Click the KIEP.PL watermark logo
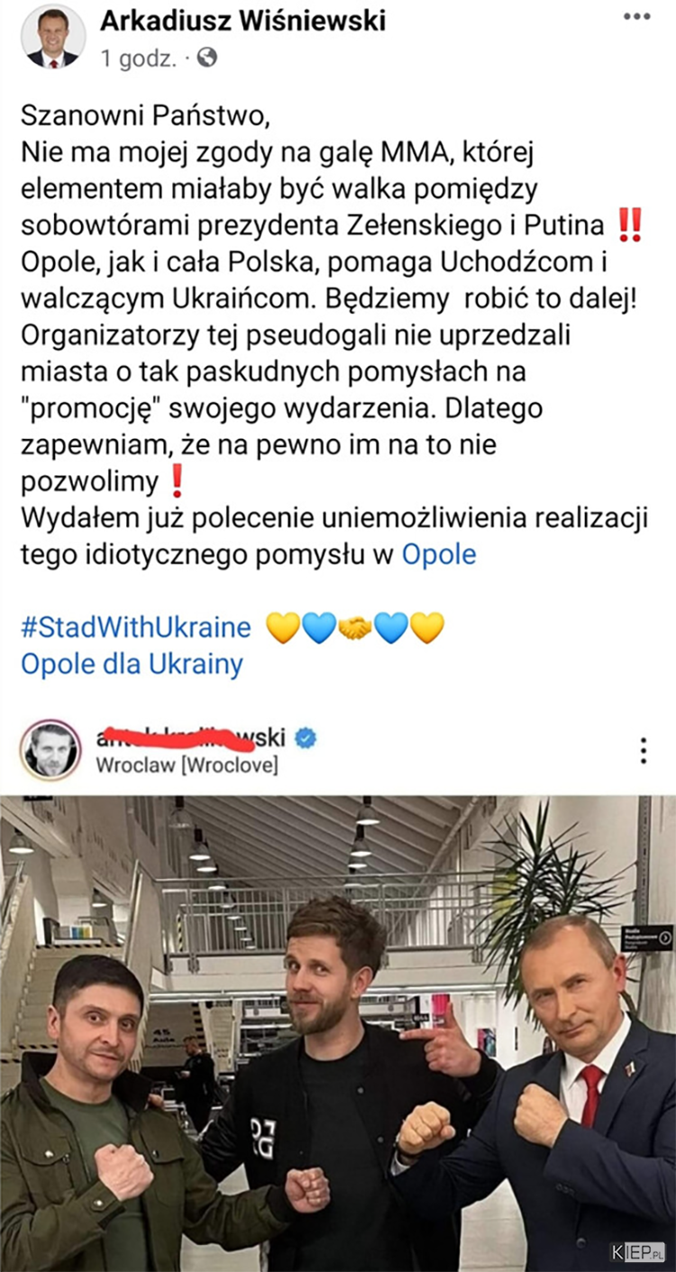Viewport: 676px width, 1272px height. click(x=638, y=1252)
